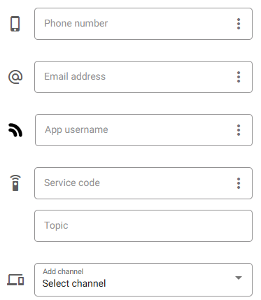261x300 pixels.
Task: Click the Email address placeholder text
Action: [75, 76]
